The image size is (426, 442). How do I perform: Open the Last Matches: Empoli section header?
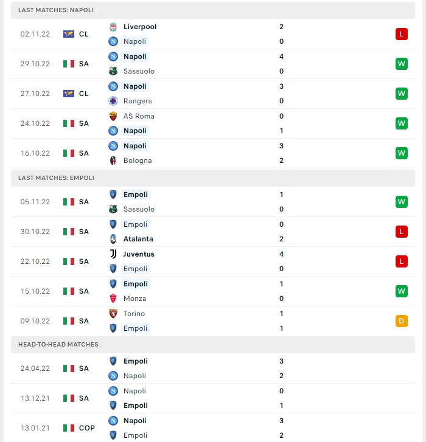(213, 178)
